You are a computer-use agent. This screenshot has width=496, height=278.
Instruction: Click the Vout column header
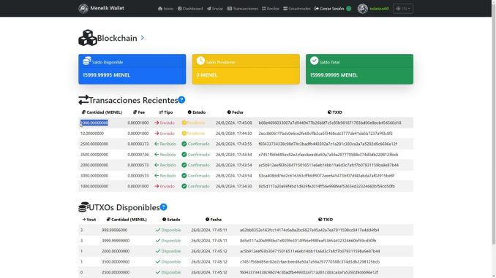click(89, 220)
